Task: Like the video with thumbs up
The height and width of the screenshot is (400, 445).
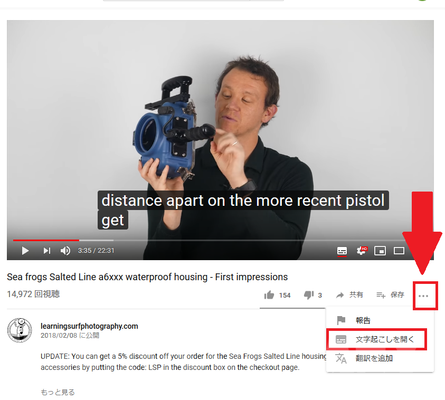Action: click(x=277, y=295)
